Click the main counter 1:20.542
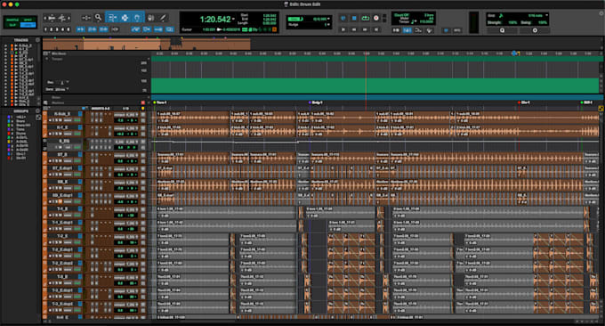This screenshot has height=326, width=605. 215,19
